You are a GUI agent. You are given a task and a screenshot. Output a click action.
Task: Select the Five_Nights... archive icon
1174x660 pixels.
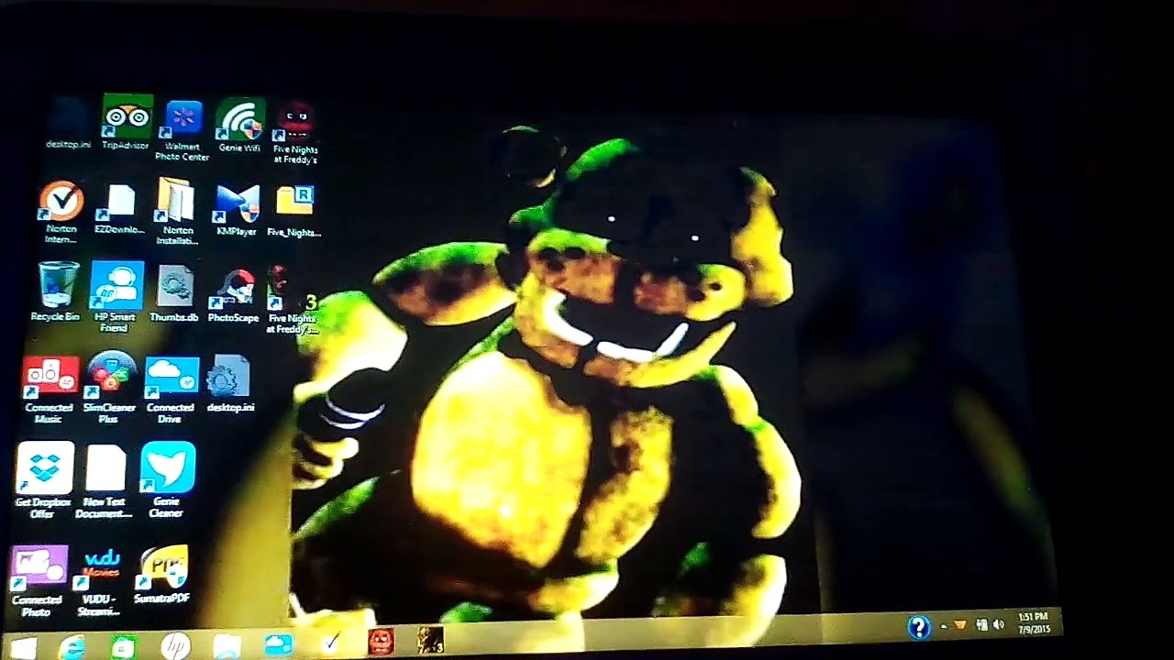(x=294, y=211)
